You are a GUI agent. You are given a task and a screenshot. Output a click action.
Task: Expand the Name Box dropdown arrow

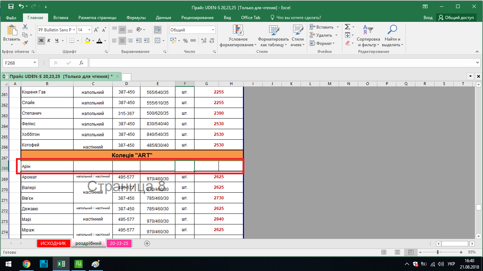(x=35, y=63)
